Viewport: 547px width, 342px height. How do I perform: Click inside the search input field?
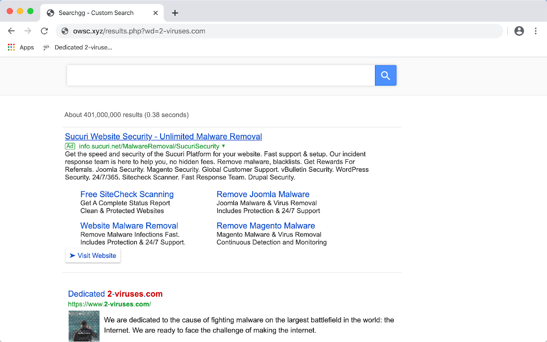[219, 75]
